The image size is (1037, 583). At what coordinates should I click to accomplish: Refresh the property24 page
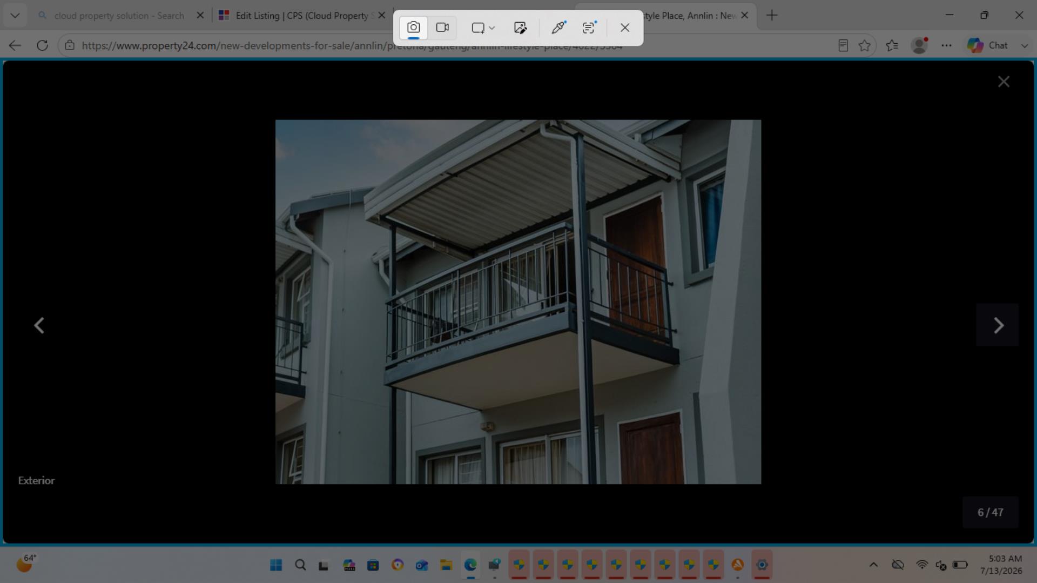pyautogui.click(x=42, y=45)
